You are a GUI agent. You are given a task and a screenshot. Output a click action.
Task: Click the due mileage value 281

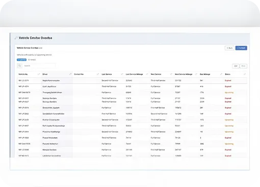[201, 108]
